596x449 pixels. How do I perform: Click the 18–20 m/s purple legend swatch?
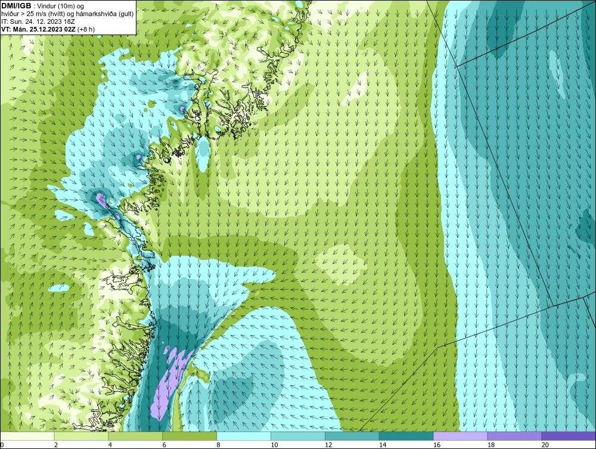515,436
